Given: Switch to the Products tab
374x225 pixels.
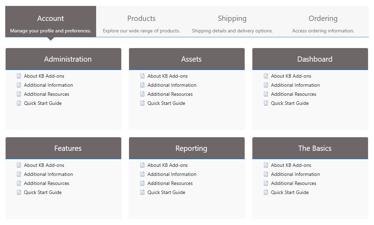Looking at the screenshot, I should point(141,22).
